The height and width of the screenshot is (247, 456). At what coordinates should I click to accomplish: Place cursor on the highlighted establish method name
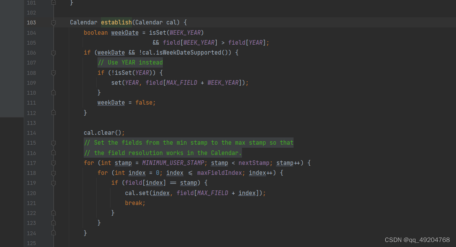pyautogui.click(x=116, y=22)
